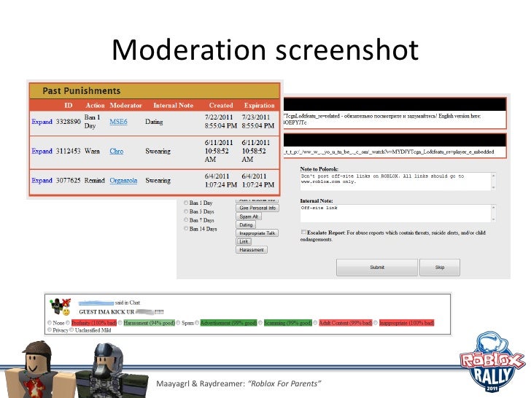Click the yellow sad face icon
The width and height of the screenshot is (531, 398).
[66, 311]
